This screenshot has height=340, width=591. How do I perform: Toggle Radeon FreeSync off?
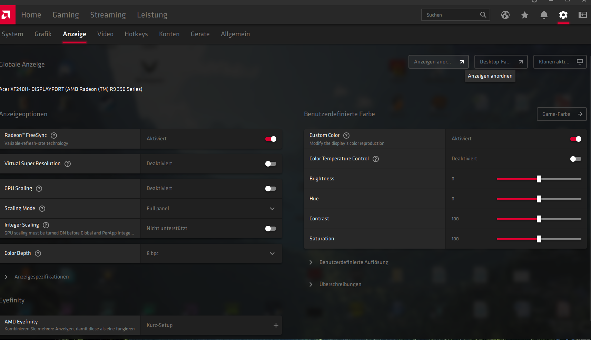(x=271, y=139)
